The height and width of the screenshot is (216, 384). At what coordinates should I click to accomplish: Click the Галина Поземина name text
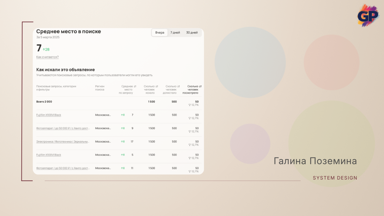tap(315, 161)
